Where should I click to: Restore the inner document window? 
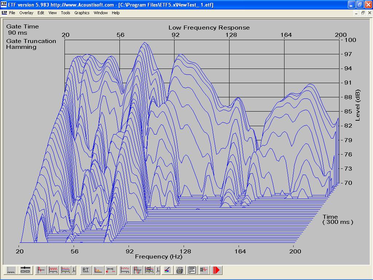pyautogui.click(x=363, y=13)
